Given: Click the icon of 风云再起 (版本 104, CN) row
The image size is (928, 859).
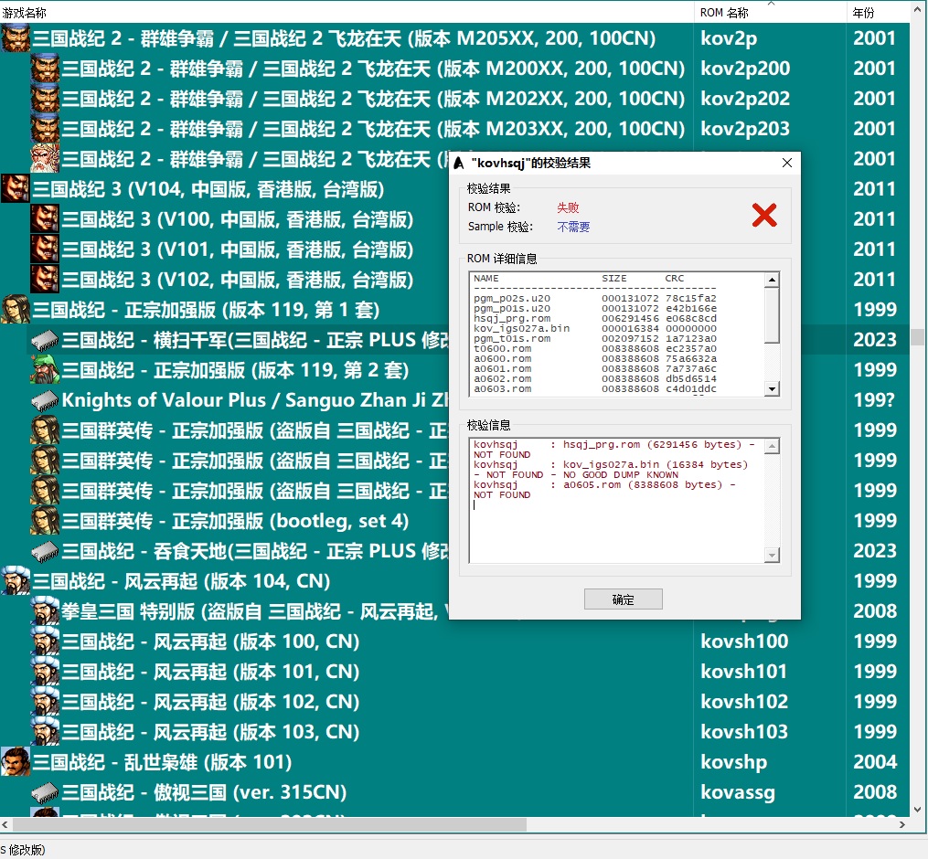Looking at the screenshot, I should [x=16, y=581].
